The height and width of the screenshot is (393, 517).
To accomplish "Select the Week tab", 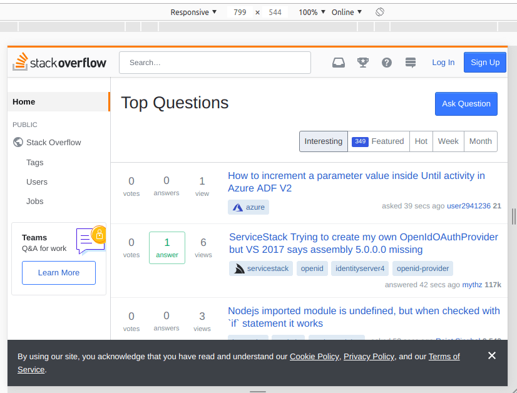I will (448, 141).
